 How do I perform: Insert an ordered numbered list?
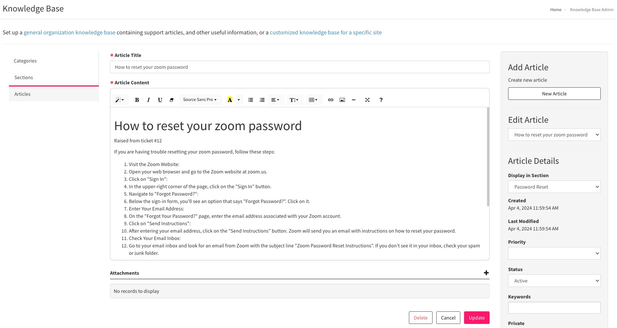click(x=262, y=100)
